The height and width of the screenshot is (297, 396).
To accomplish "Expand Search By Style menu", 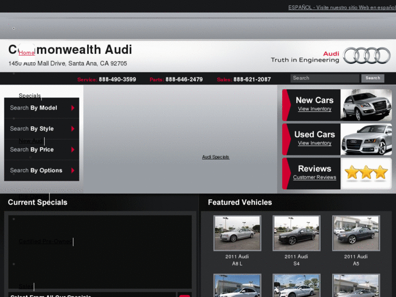I will tap(42, 129).
